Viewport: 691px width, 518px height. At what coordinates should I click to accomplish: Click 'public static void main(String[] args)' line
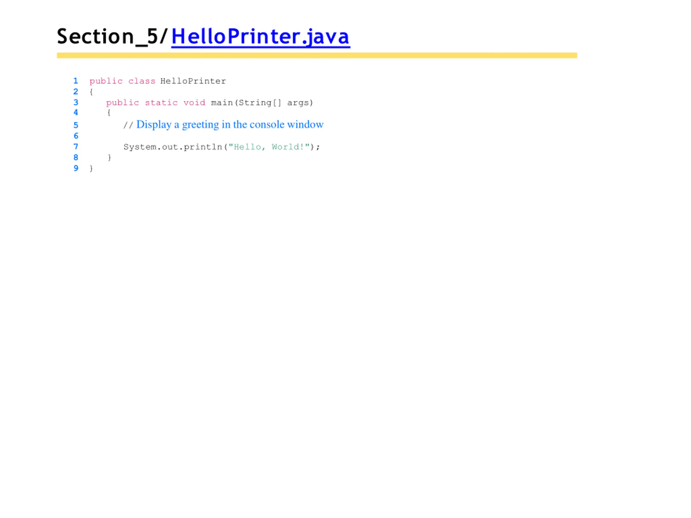coord(209,103)
